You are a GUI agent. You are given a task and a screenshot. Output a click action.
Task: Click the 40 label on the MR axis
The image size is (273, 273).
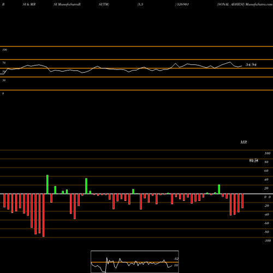[x=266, y=180]
